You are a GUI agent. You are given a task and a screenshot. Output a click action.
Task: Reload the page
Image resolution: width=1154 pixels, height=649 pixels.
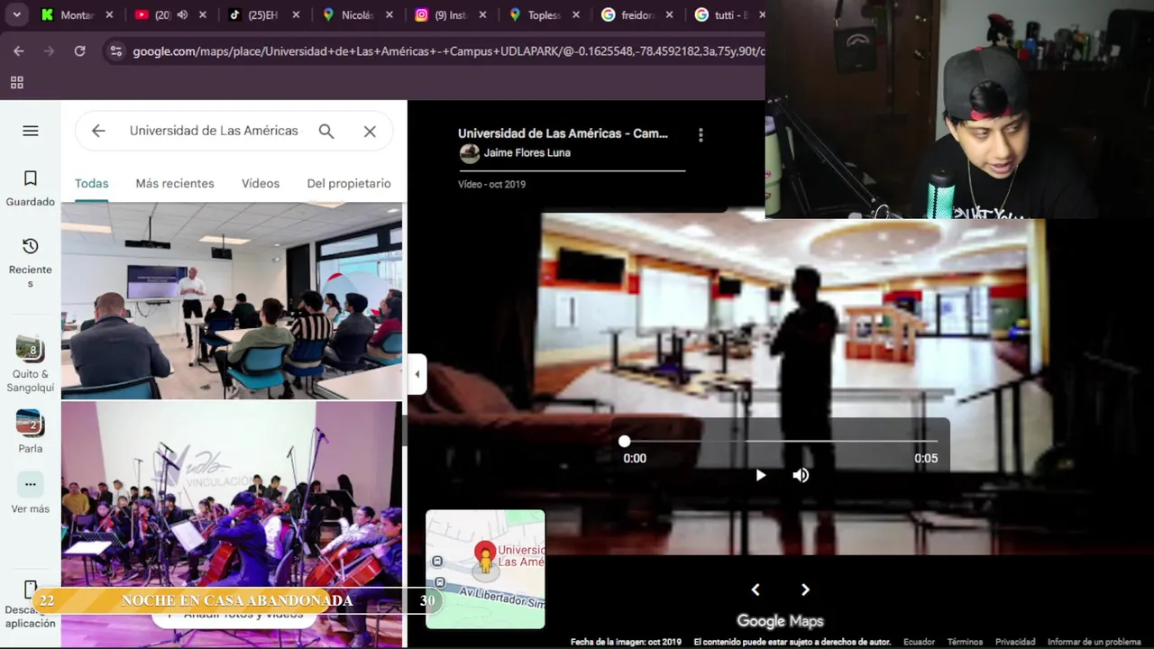(79, 51)
